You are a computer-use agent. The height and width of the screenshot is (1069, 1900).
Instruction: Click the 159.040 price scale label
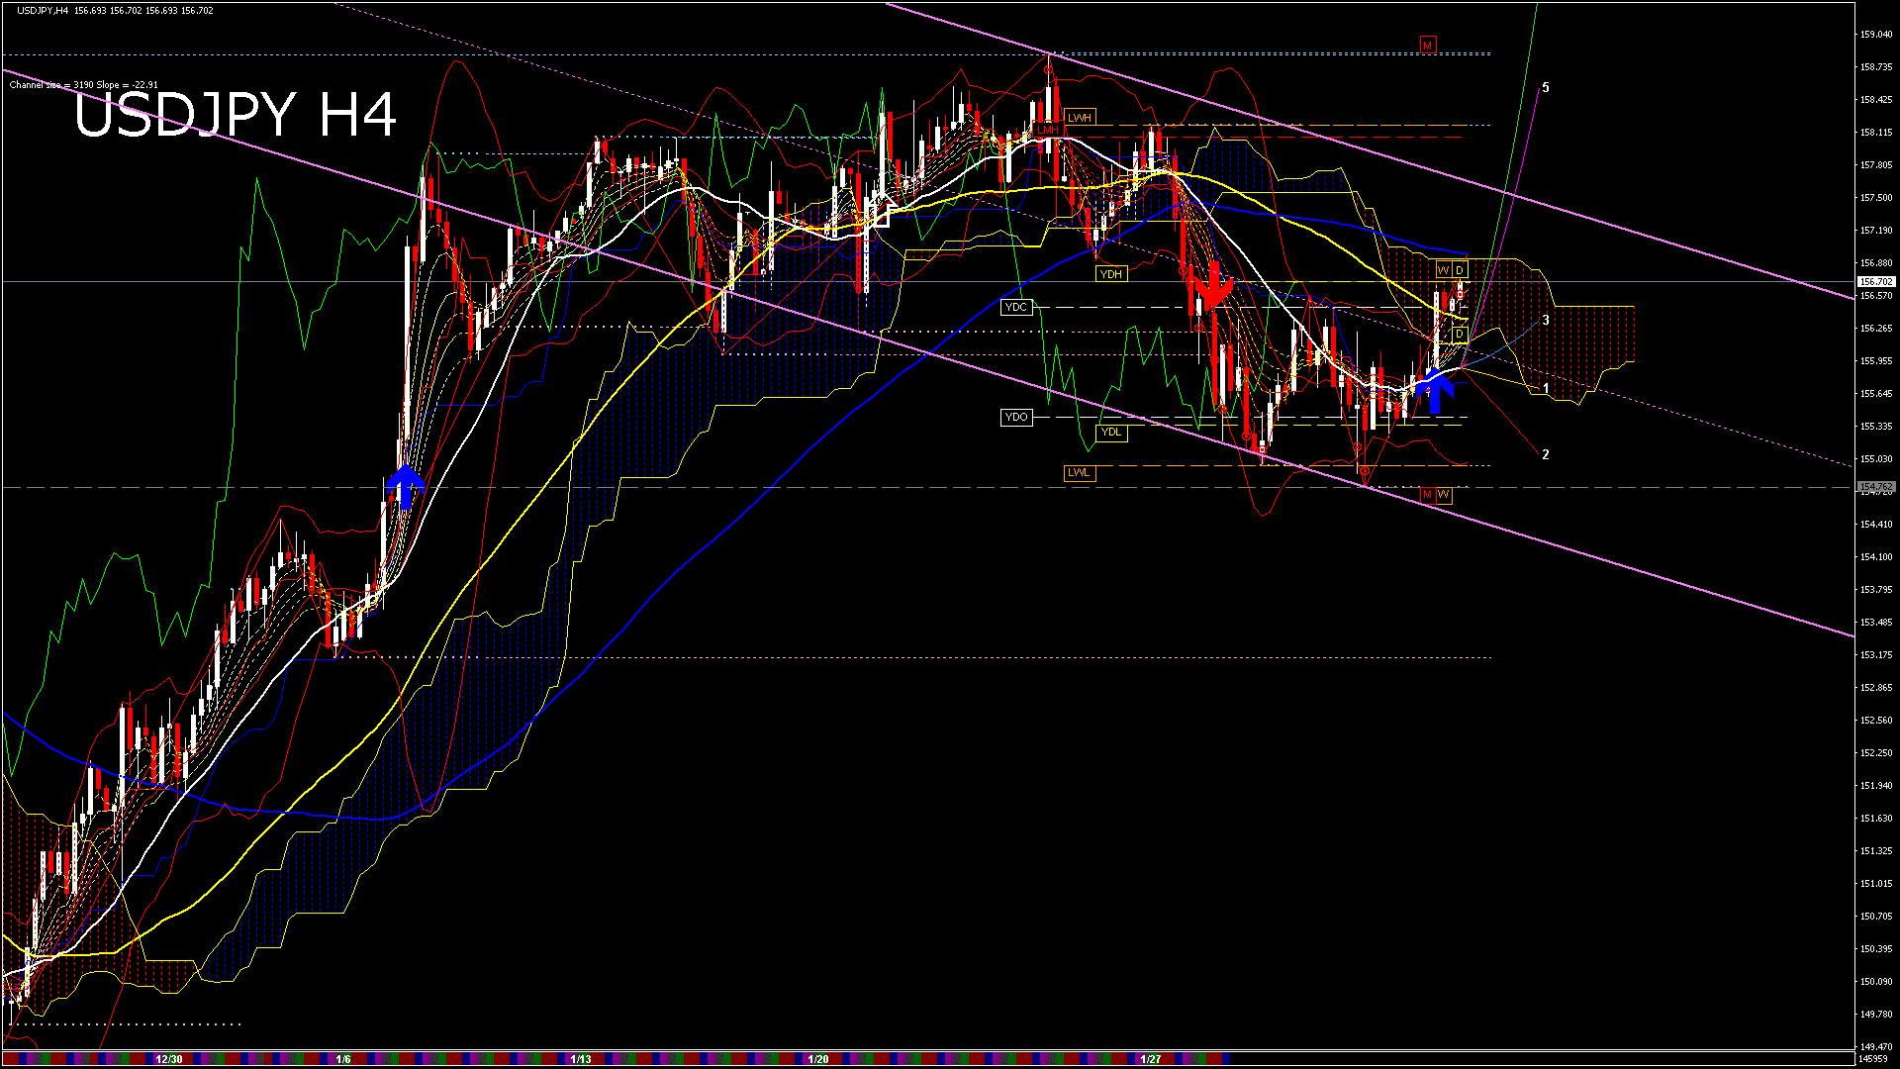(1876, 35)
